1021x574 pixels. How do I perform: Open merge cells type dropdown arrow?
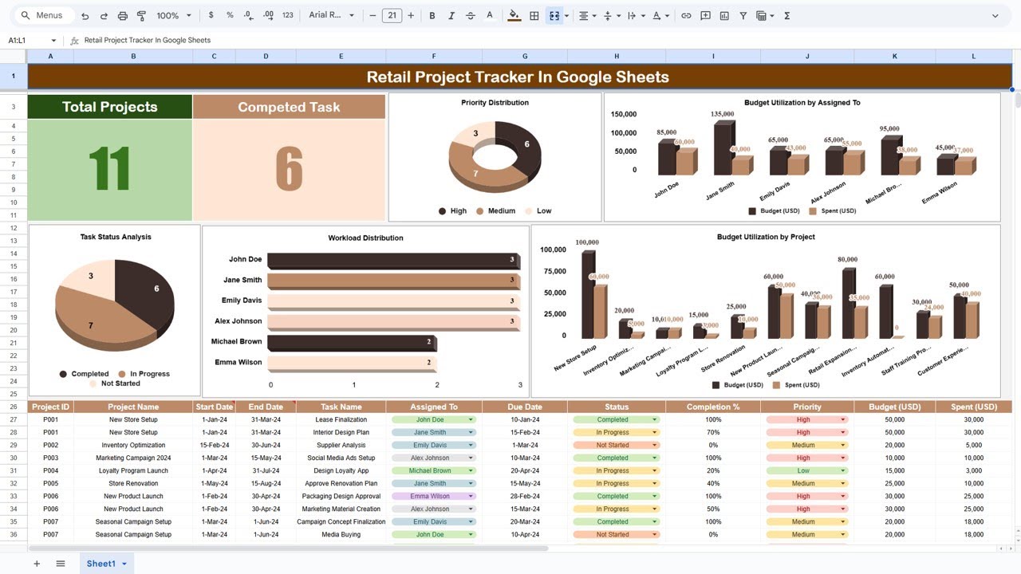pyautogui.click(x=566, y=15)
